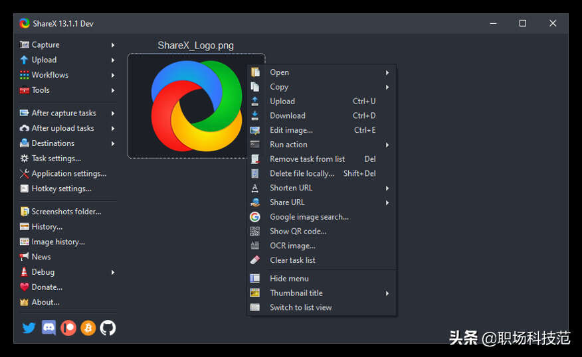Click the About crown icon
Viewport: 582px width, 357px height.
(25, 302)
